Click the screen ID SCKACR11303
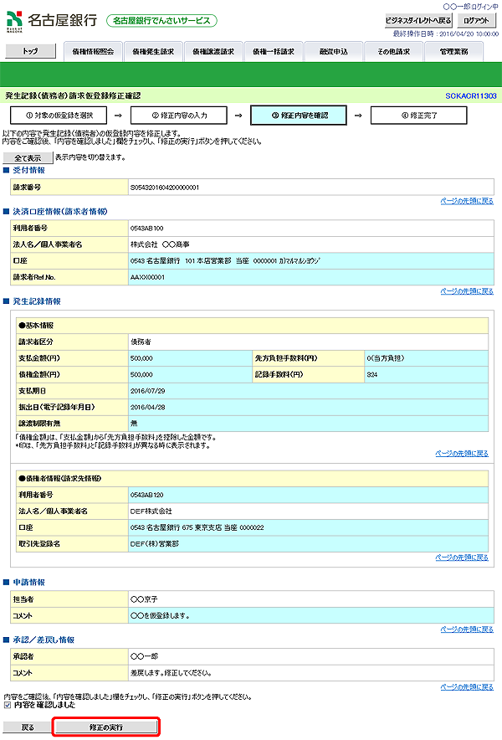Screen dimensions: 502x740 coord(471,95)
